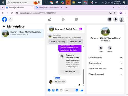
Task: Open site information icon in address bar
Action: pyautogui.click(x=17, y=13)
